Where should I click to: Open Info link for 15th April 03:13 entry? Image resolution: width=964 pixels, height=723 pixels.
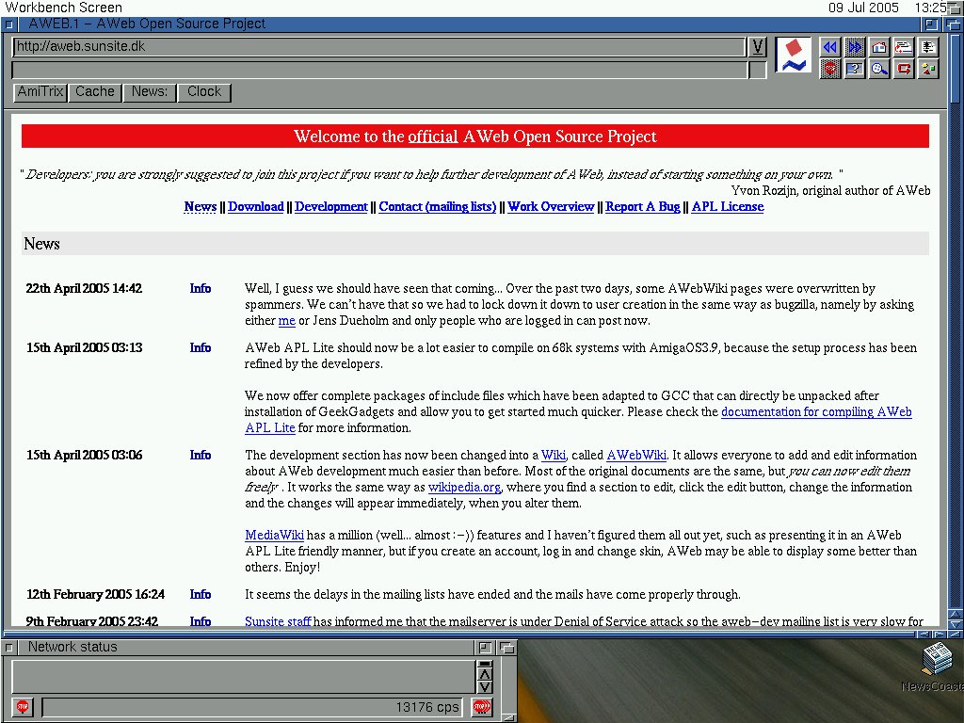point(201,347)
